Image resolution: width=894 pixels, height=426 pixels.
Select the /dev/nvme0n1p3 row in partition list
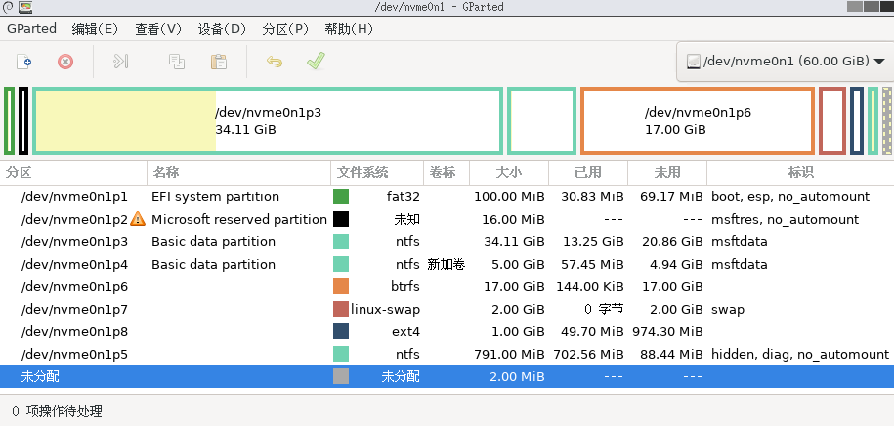[x=447, y=241]
